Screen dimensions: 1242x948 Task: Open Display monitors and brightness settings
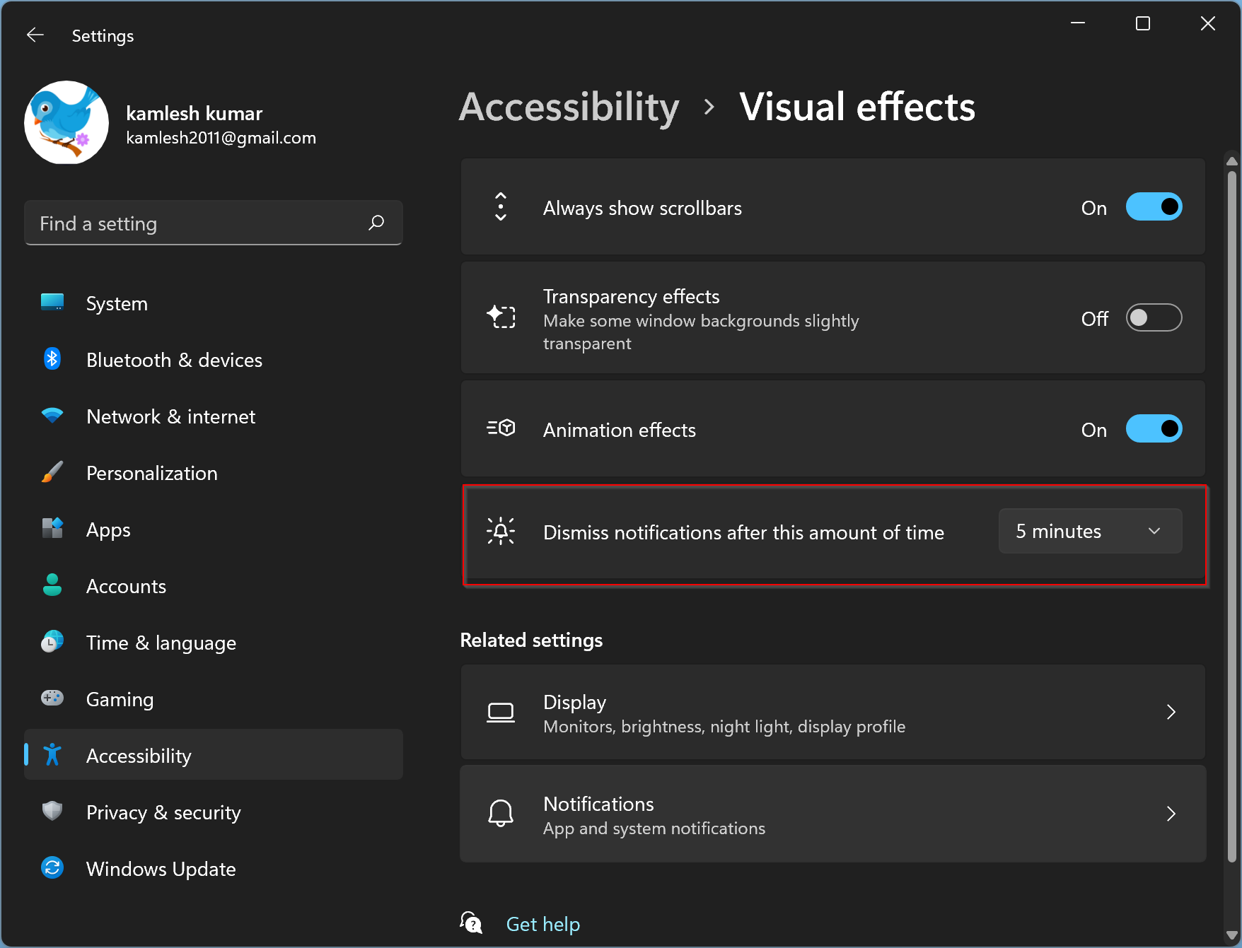[832, 712]
